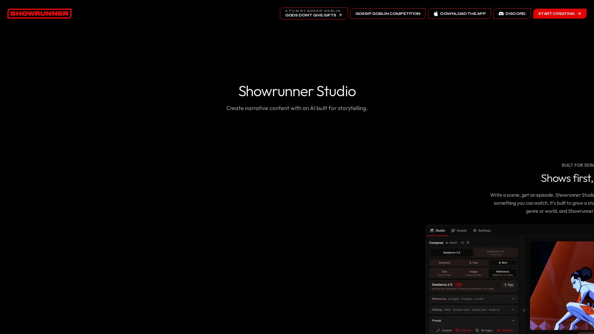Choose the Standard quality tier
The width and height of the screenshot is (594, 334).
point(444,263)
